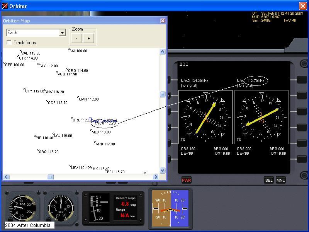Select the MLB 110.00 station on map

point(100,132)
